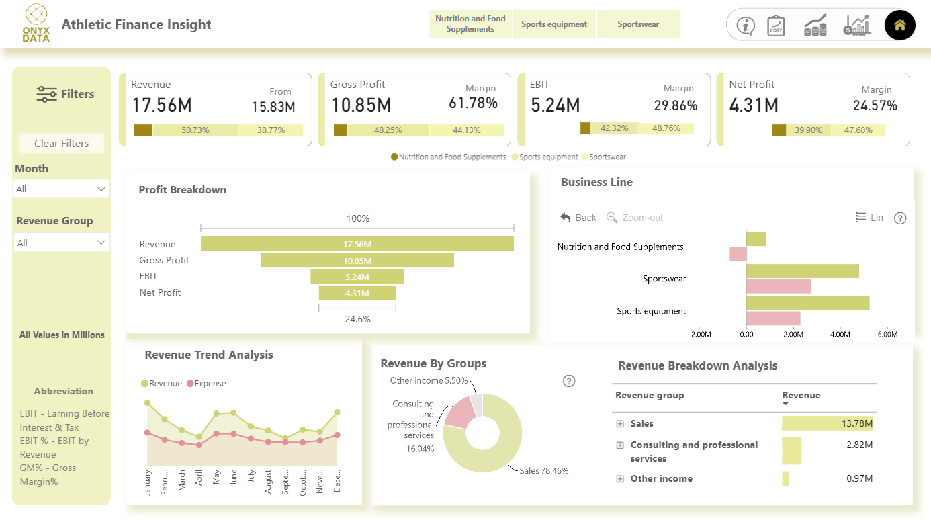Click the Other income 5.50% donut label

click(x=429, y=380)
